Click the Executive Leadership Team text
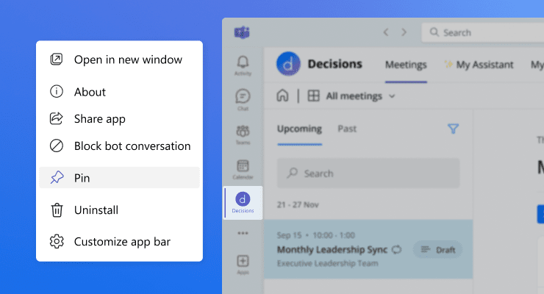Viewport: 544px width, 294px height. pos(328,263)
